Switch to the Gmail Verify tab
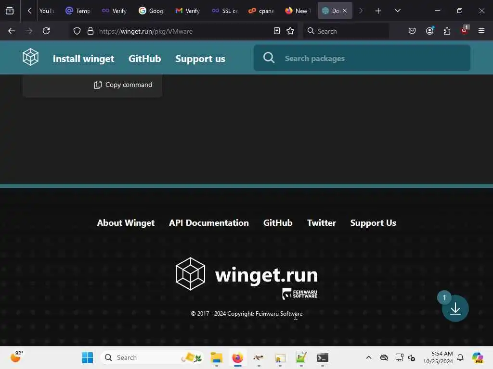 pyautogui.click(x=188, y=11)
